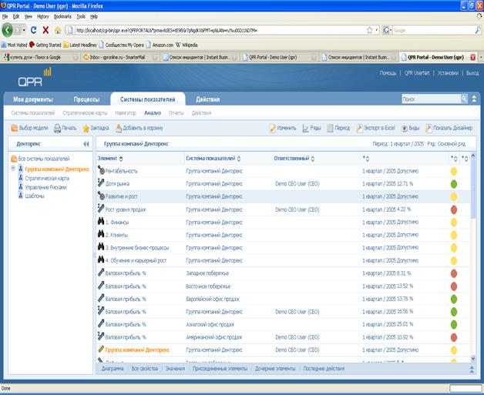Collapse the Группа компаний Денторекс tree node
Image resolution: width=484 pixels, height=395 pixels.
coord(13,169)
